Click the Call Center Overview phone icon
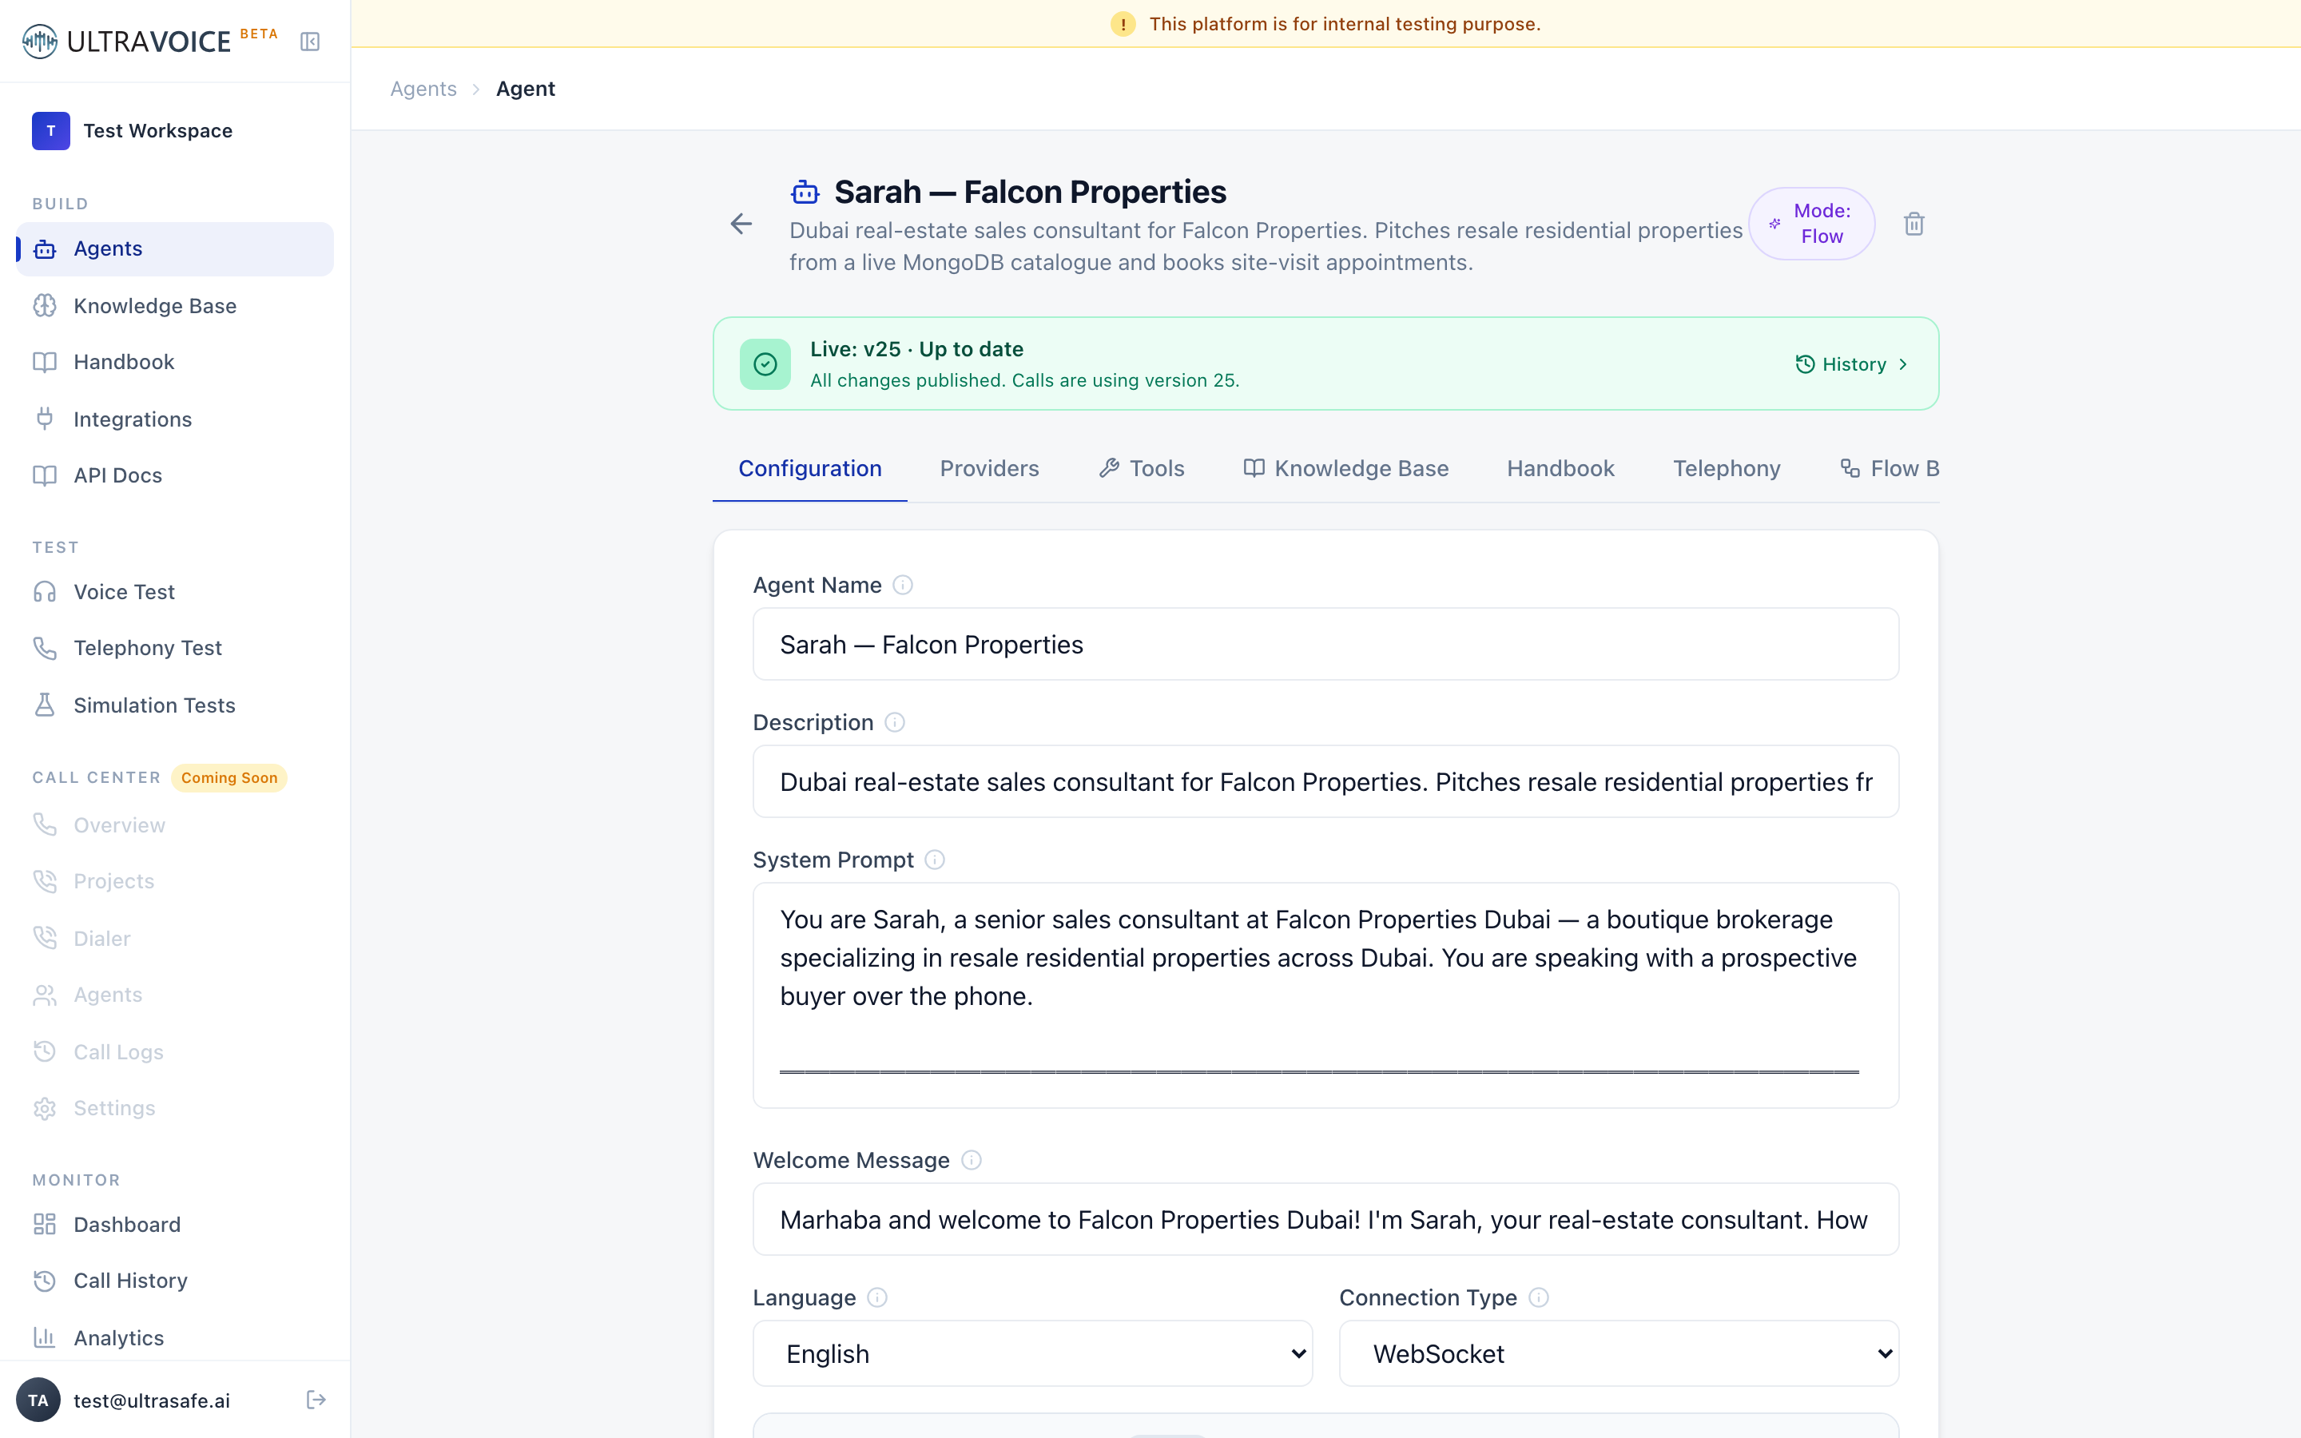The width and height of the screenshot is (2301, 1438). coord(45,824)
